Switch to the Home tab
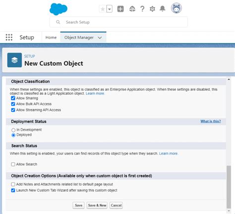This screenshot has height=214, width=235. point(51,38)
